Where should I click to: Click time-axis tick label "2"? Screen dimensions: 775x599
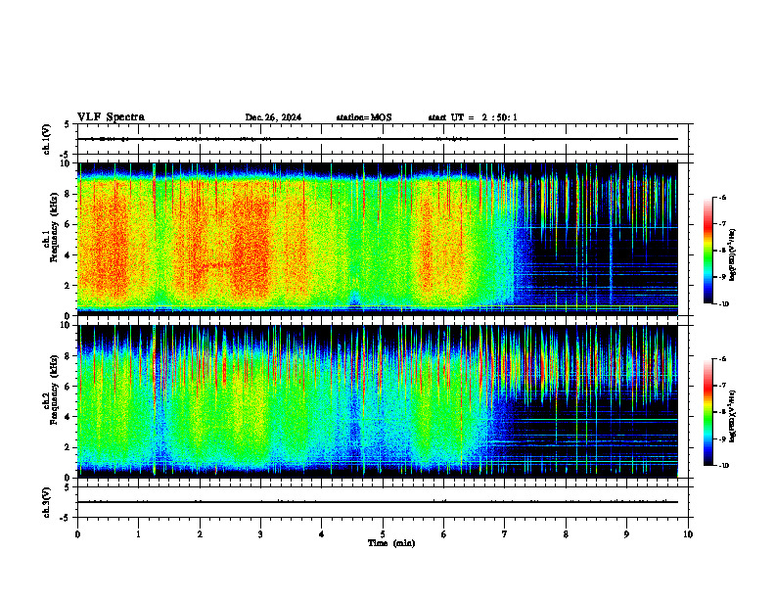[200, 534]
